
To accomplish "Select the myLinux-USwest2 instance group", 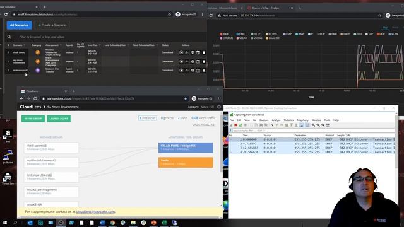I will (51, 177).
